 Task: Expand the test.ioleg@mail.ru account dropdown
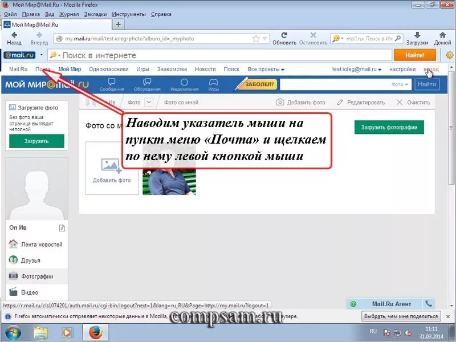(357, 70)
